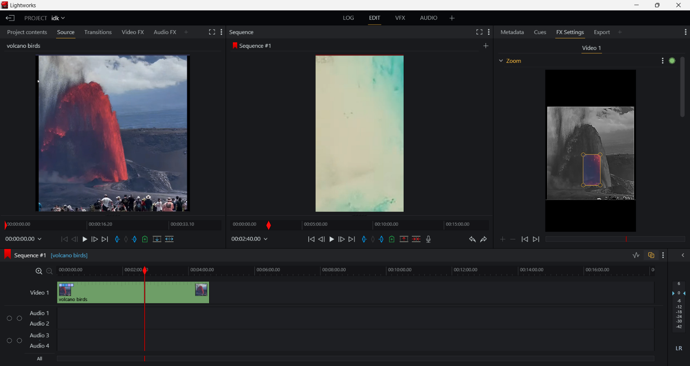
Task: Click the microphone voice-over record icon
Action: pos(429,239)
